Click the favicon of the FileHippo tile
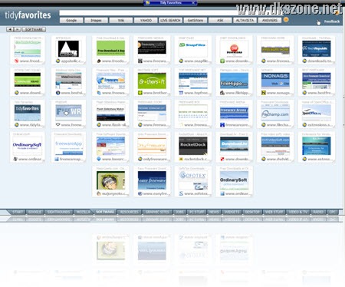The width and height of the screenshot is (345, 287). coord(222,93)
